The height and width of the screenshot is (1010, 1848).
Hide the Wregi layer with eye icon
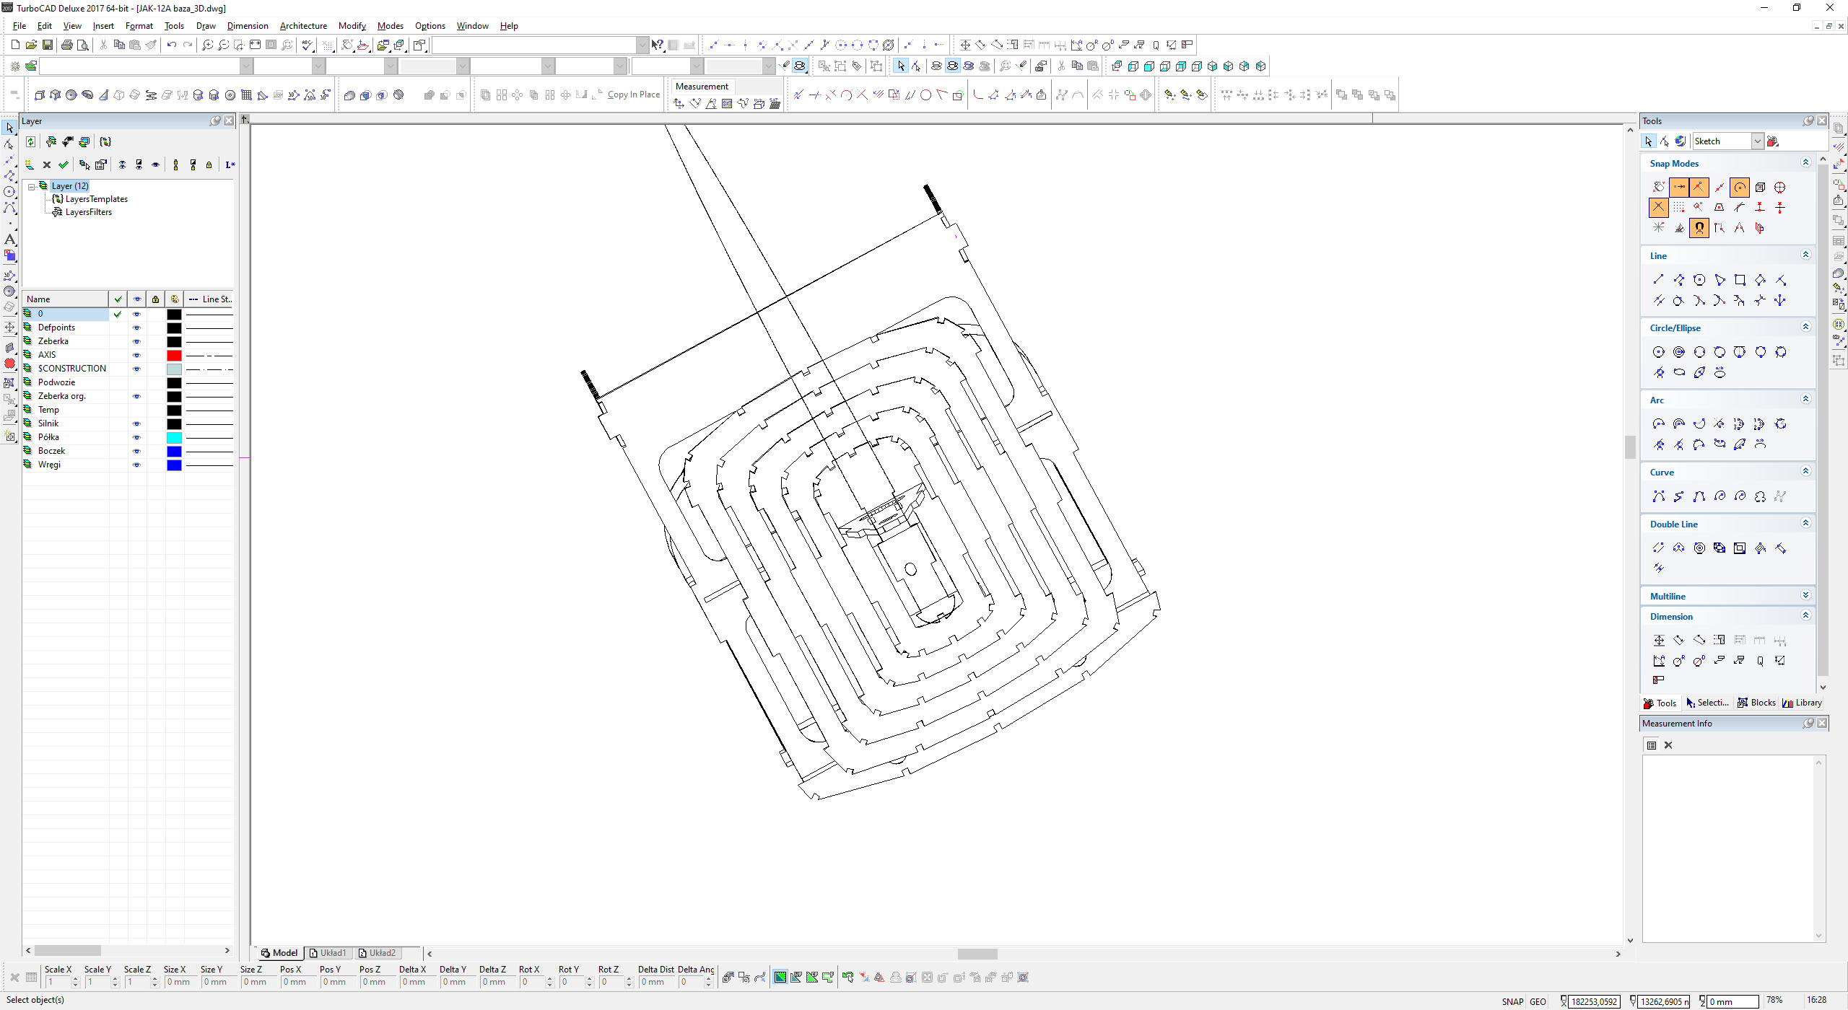coord(136,465)
